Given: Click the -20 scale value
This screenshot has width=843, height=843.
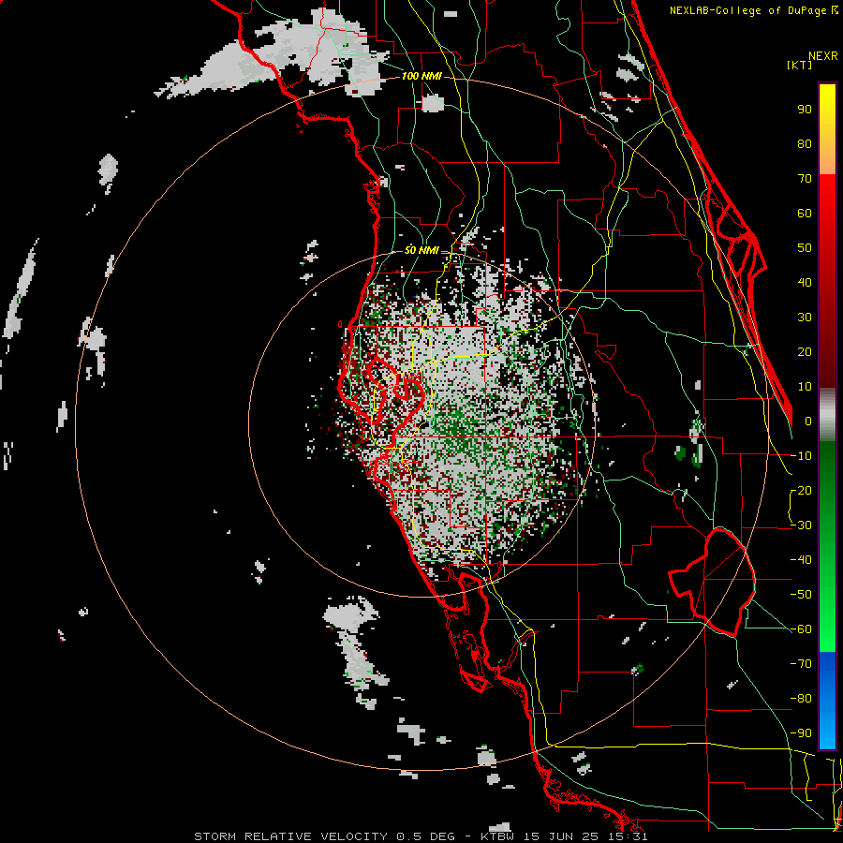Looking at the screenshot, I should click(801, 490).
